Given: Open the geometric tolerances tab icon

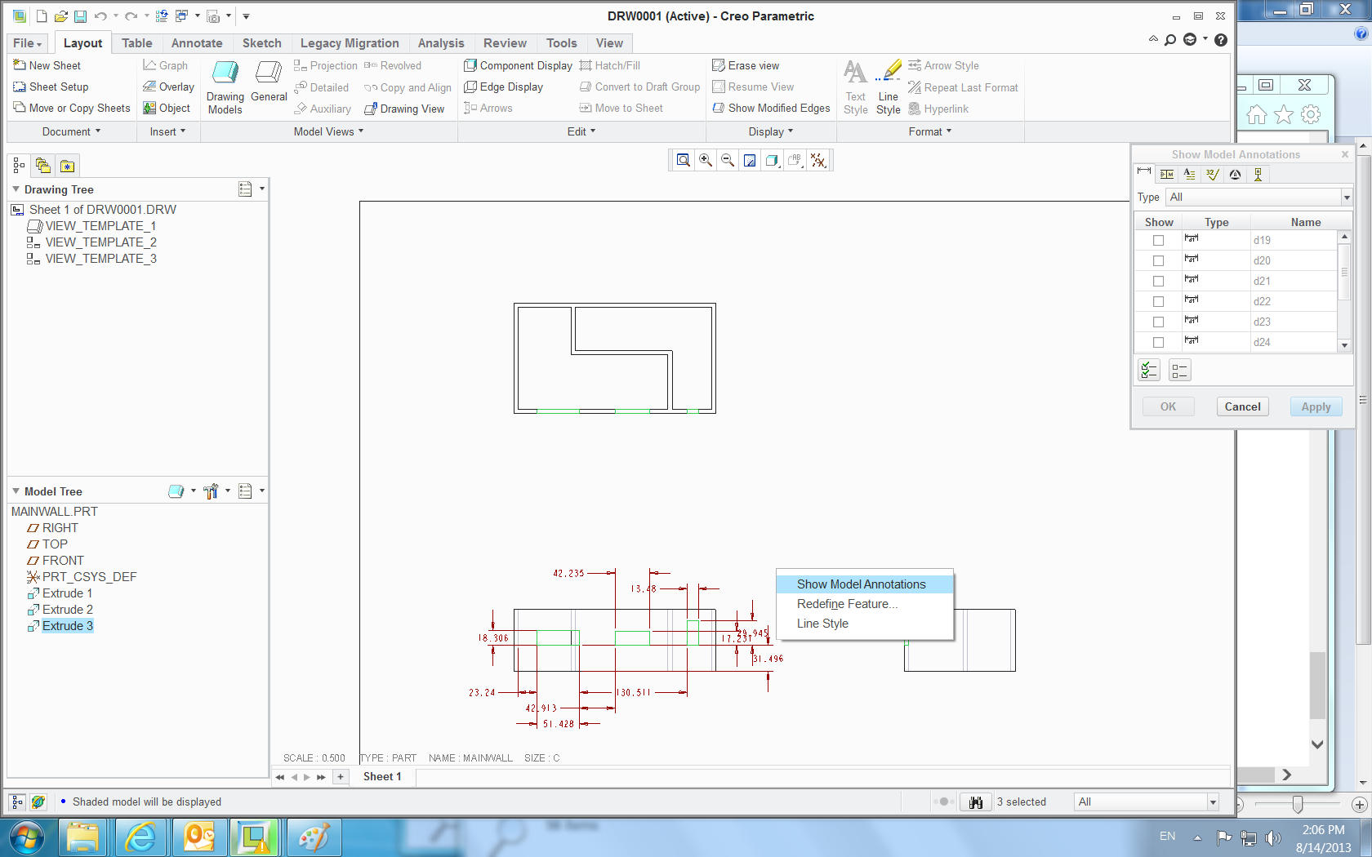Looking at the screenshot, I should [x=1167, y=174].
